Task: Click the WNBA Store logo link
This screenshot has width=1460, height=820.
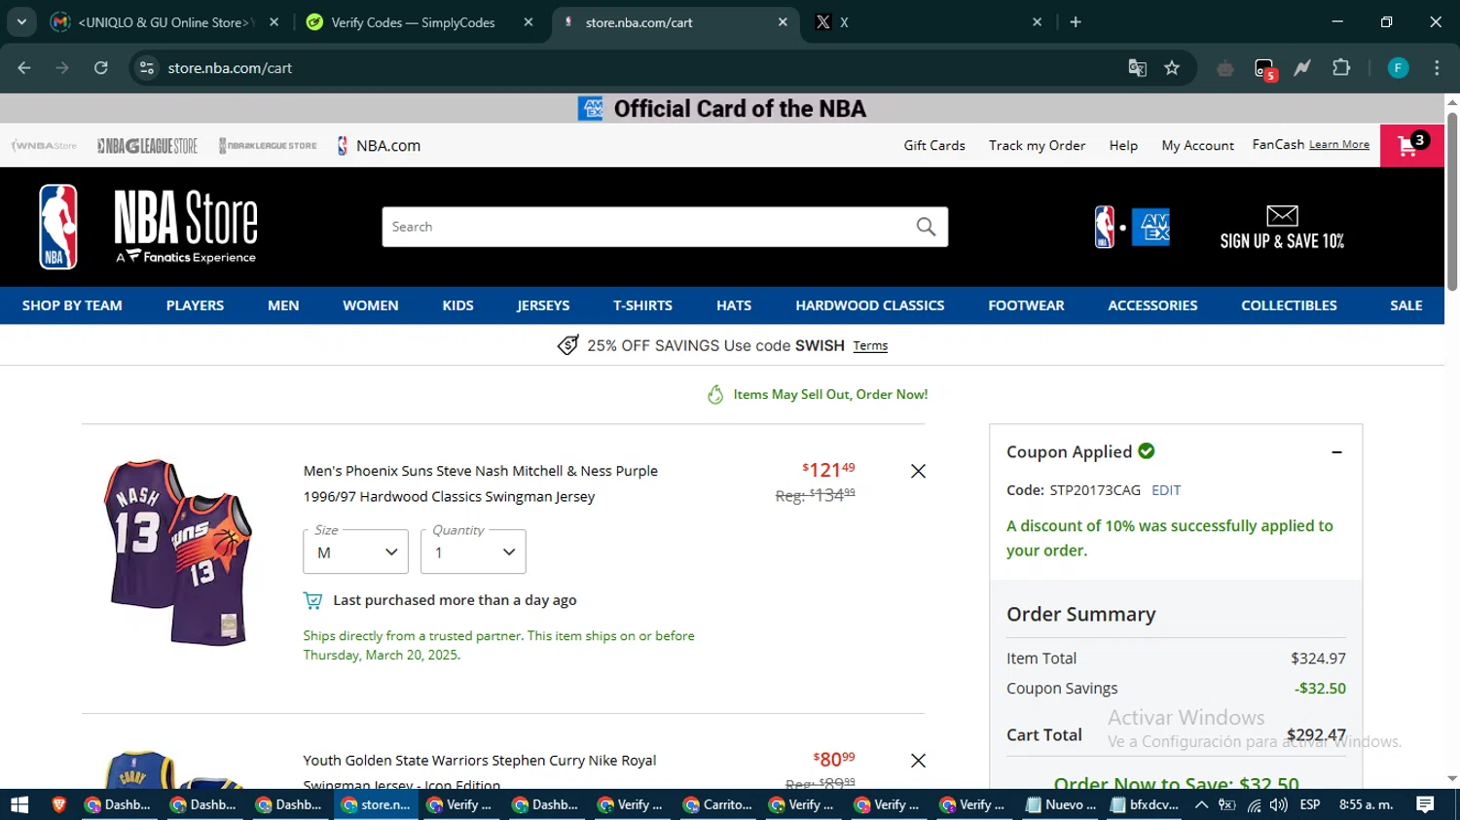Action: point(44,146)
